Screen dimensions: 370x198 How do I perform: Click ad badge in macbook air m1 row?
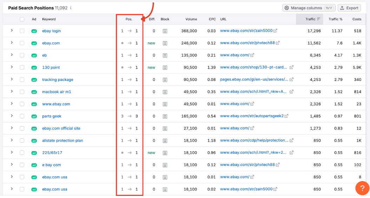(x=34, y=92)
